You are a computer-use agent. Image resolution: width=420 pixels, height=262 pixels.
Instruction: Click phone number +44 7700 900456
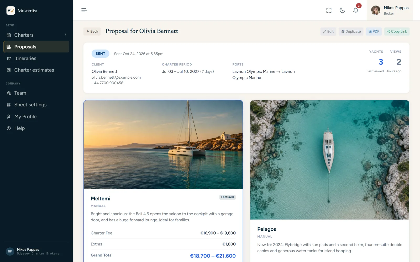[x=107, y=83]
